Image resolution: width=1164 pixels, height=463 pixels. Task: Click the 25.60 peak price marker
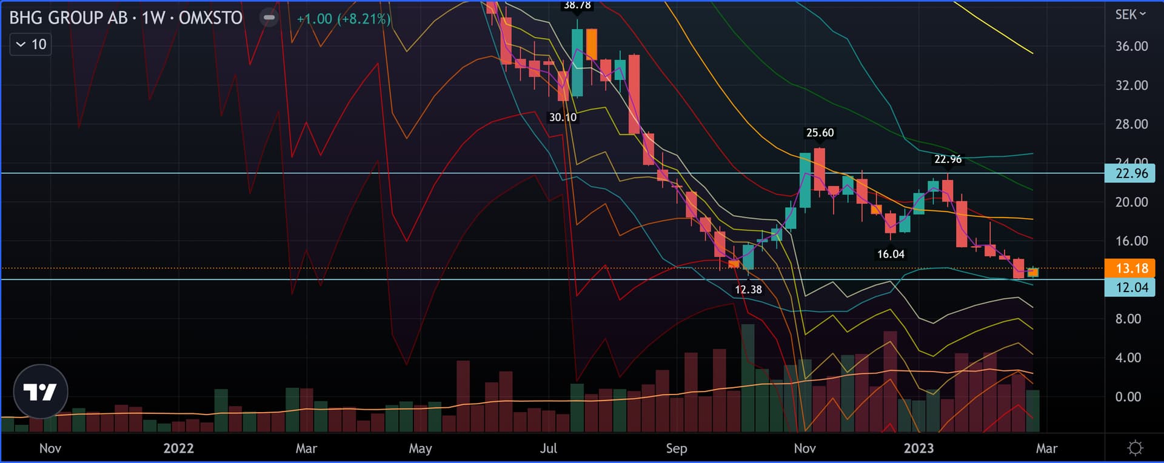click(820, 133)
